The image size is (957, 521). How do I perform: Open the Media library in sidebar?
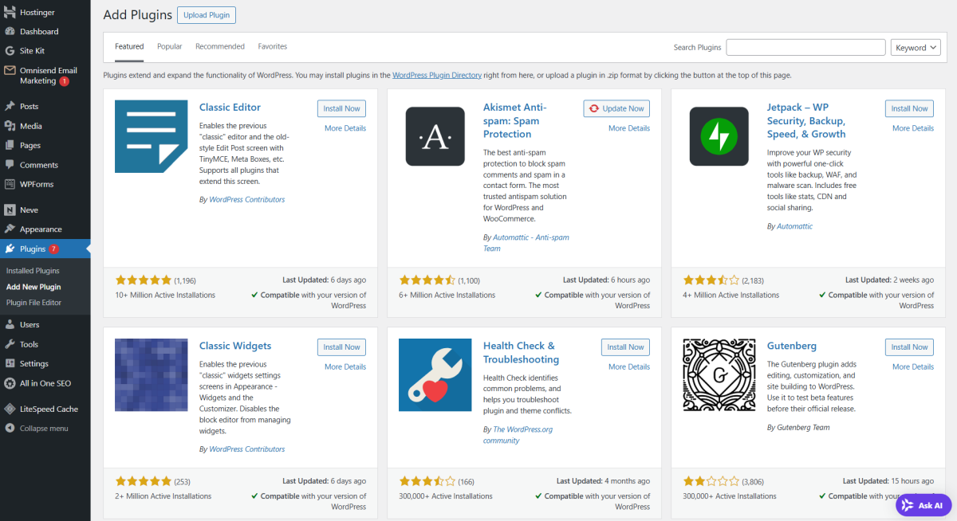(31, 126)
